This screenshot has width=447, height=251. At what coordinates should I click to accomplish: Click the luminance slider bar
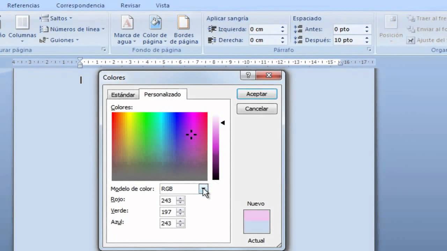[x=216, y=147]
